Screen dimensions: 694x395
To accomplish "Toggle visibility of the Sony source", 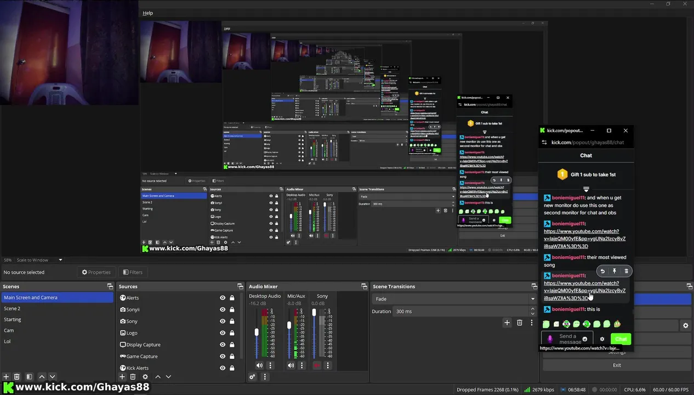I will 223,321.
